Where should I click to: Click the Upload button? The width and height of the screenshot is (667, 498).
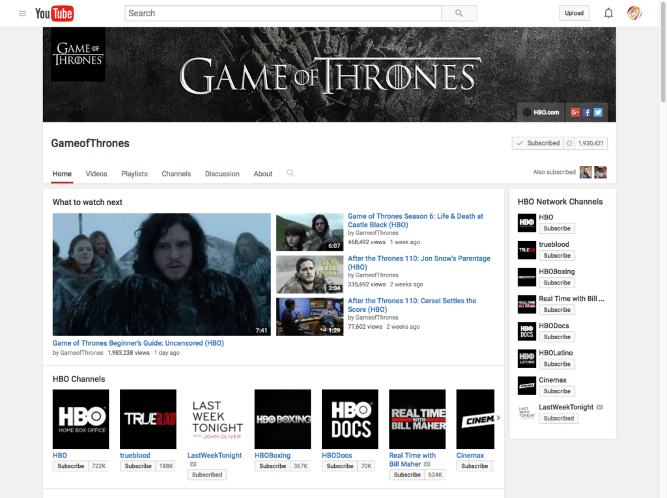pos(574,13)
